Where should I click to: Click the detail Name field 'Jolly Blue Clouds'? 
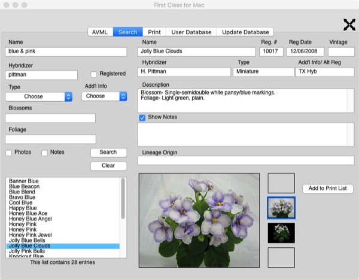196,51
